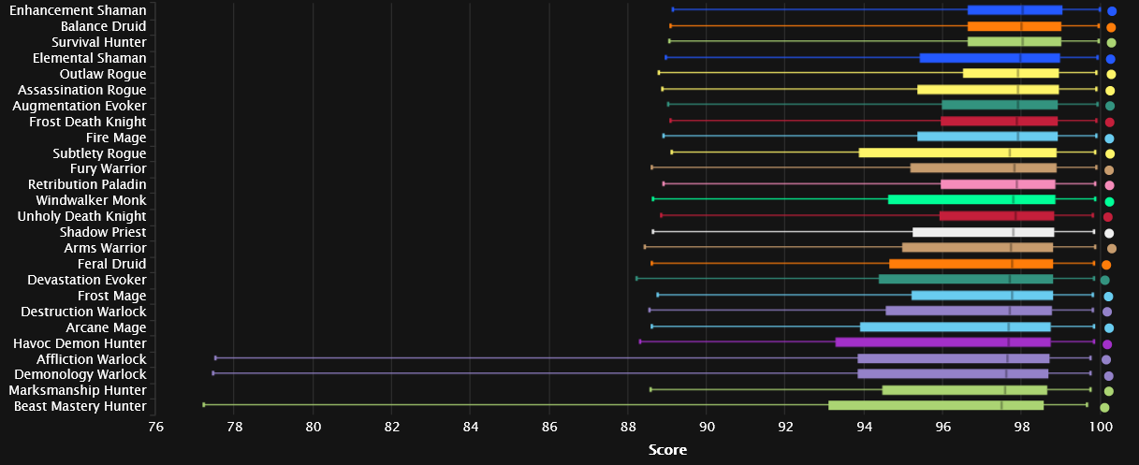This screenshot has width=1139, height=465.
Task: Click the Affliction Warlock lower whisker end
Action: pyautogui.click(x=215, y=357)
